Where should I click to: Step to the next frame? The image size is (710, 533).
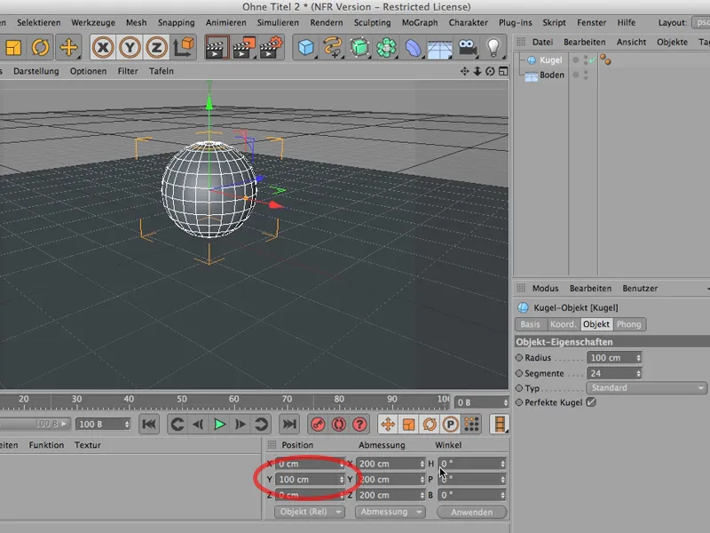(x=241, y=425)
